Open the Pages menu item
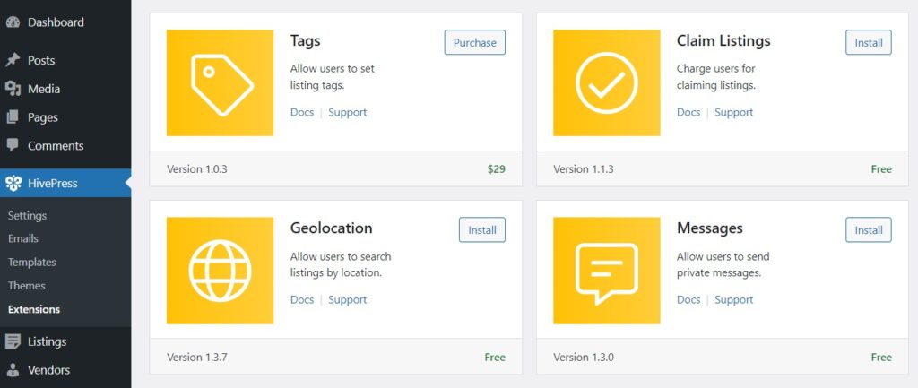The height and width of the screenshot is (388, 918). (x=42, y=117)
